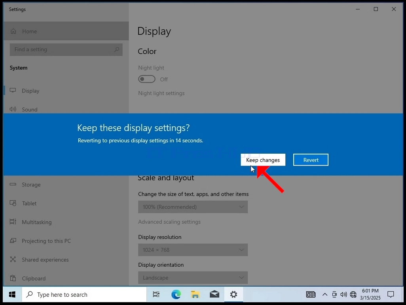Go to Settings Home
This screenshot has width=406, height=305.
point(66,31)
